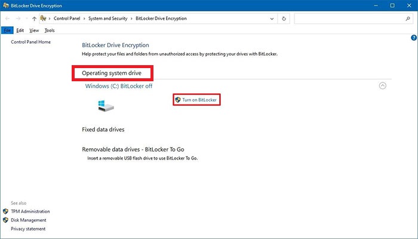The width and height of the screenshot is (418, 239).
Task: Click the Back navigation arrow
Action: (x=7, y=19)
